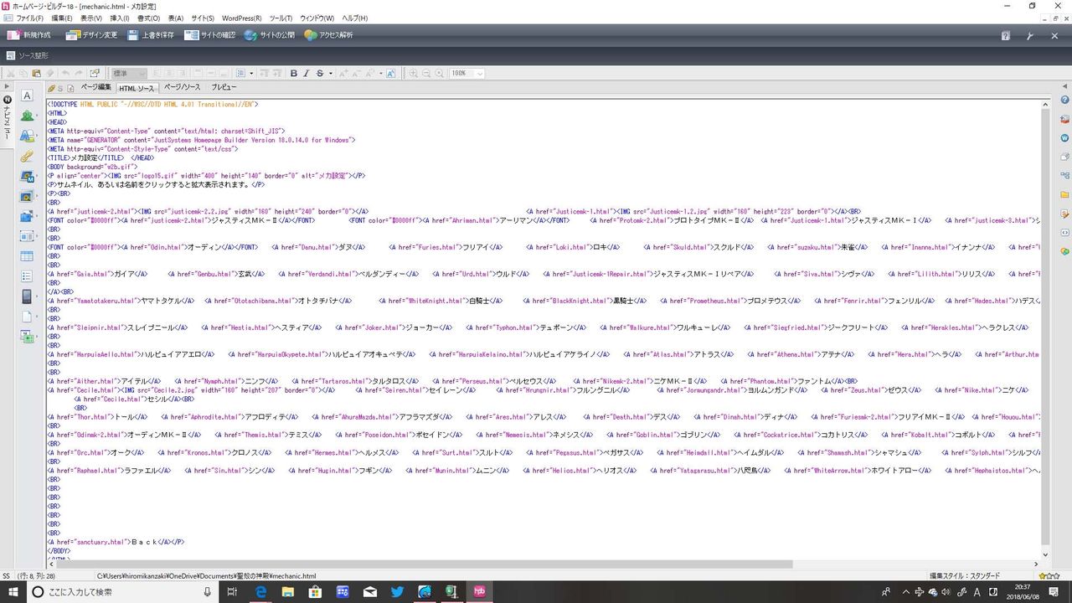Click the attribute properties icon
Viewport: 1072px width, 603px height.
pyautogui.click(x=95, y=74)
